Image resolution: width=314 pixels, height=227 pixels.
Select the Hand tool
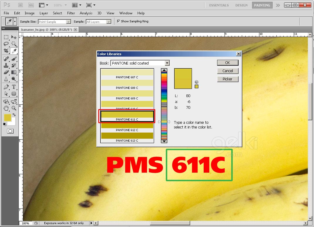click(6, 108)
